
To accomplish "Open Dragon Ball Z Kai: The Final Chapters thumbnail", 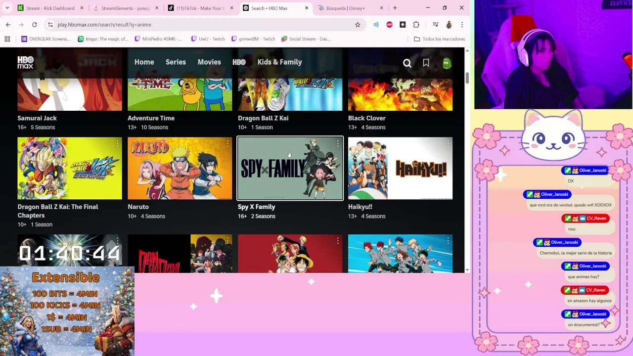I will pyautogui.click(x=70, y=169).
